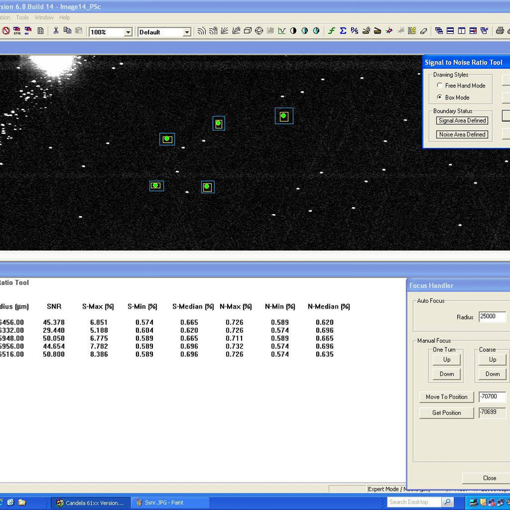Viewport: 510px width, 510px height.
Task: Click the blue Sigma summation icon
Action: (x=343, y=31)
